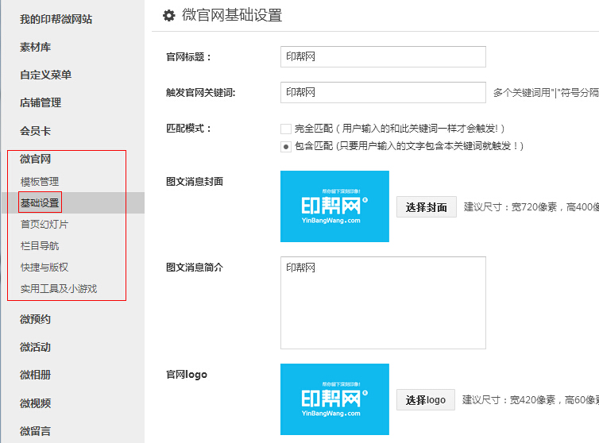Expand the 微预约 sidebar section
The height and width of the screenshot is (443, 599).
point(36,319)
